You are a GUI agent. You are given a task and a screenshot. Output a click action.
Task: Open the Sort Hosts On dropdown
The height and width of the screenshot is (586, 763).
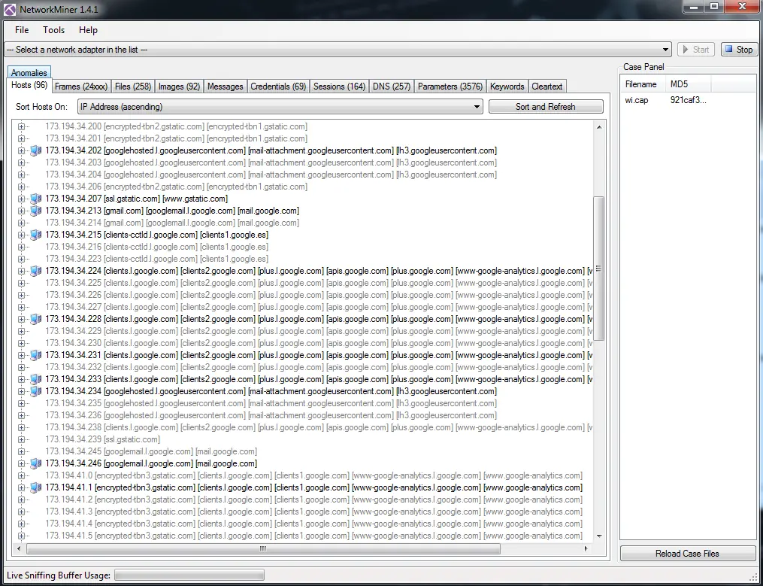[x=477, y=107]
